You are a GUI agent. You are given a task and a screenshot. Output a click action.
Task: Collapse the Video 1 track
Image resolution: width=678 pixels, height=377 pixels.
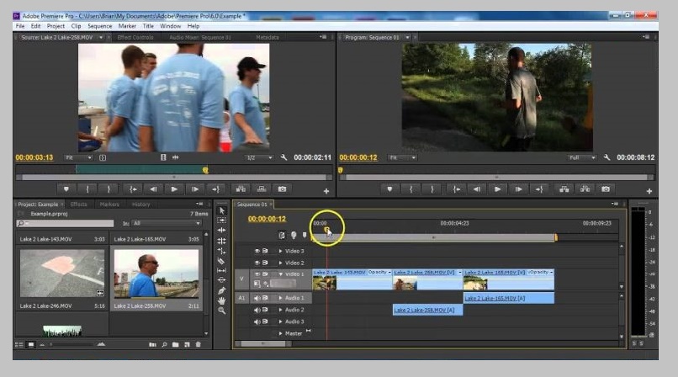pos(280,274)
